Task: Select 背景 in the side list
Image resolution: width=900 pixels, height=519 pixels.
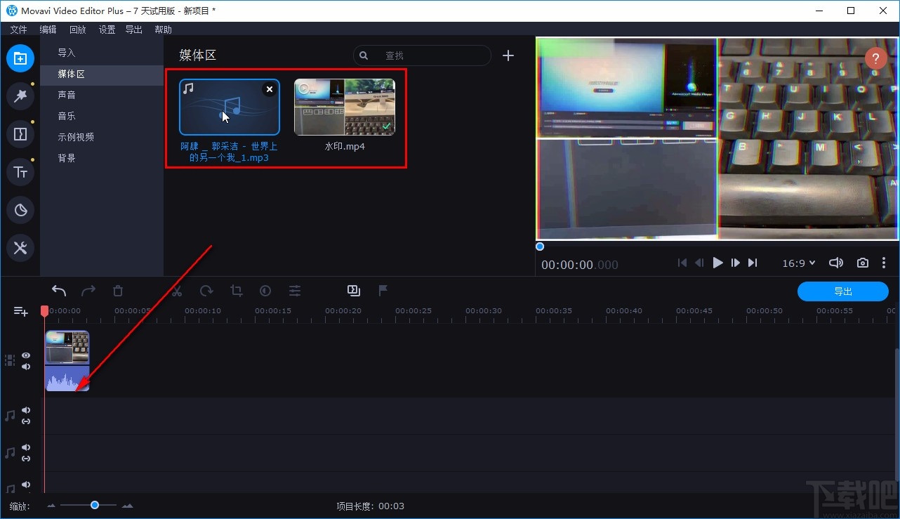Action: point(102,158)
